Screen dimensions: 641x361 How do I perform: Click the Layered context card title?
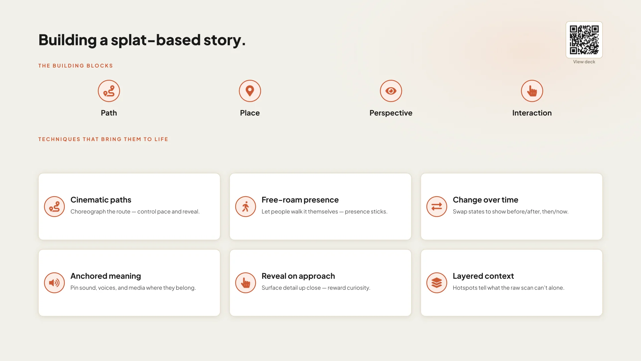[483, 276]
